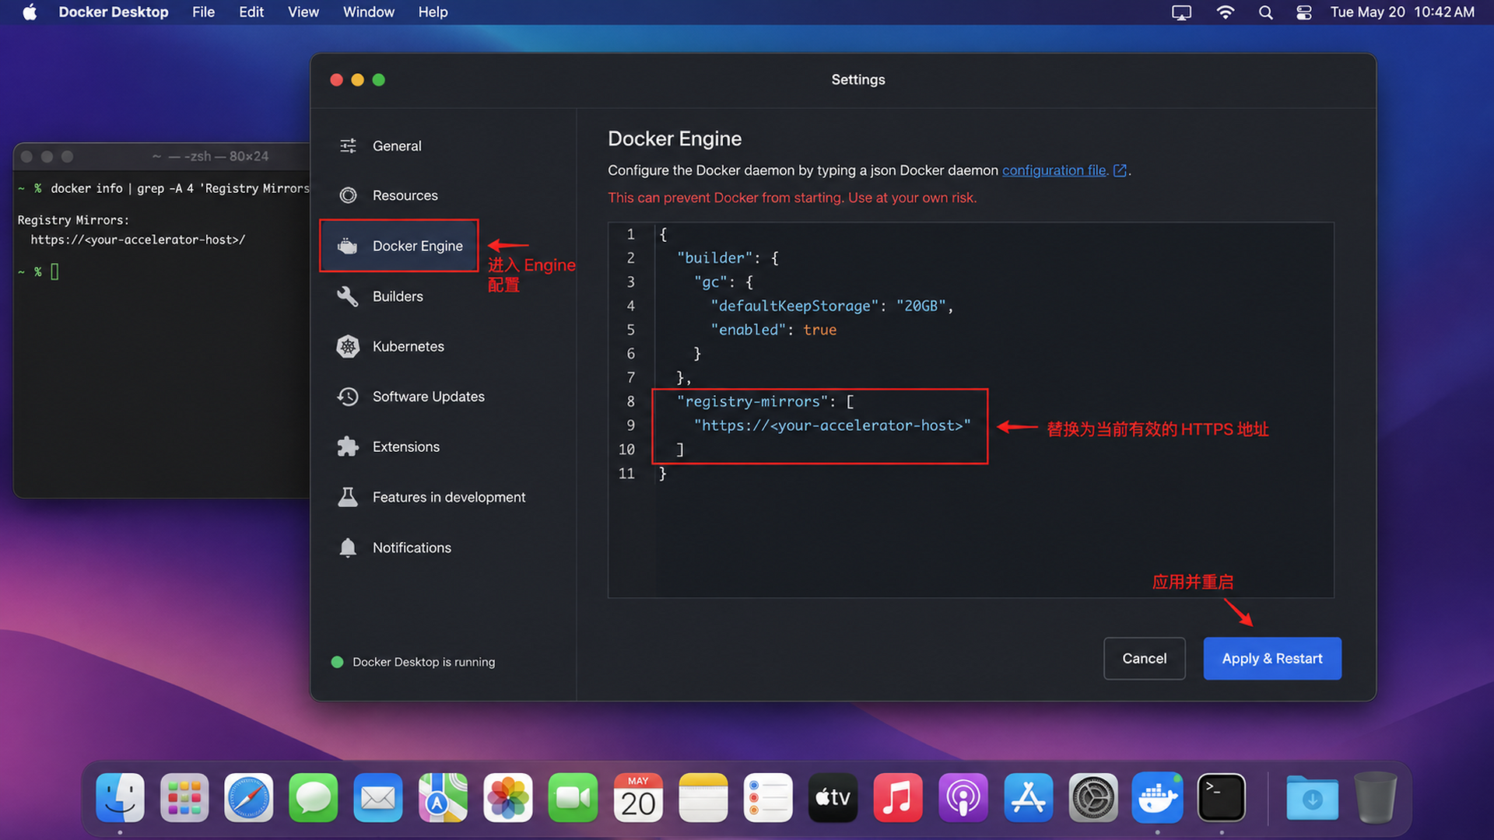Open Apple TV from the Dock
Image resolution: width=1494 pixels, height=840 pixels.
tap(833, 798)
